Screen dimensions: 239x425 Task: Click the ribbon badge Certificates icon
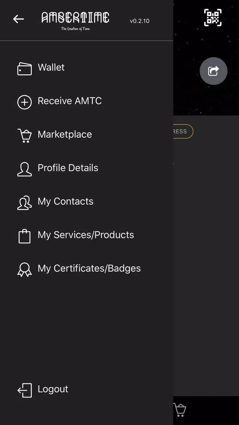coord(24,270)
